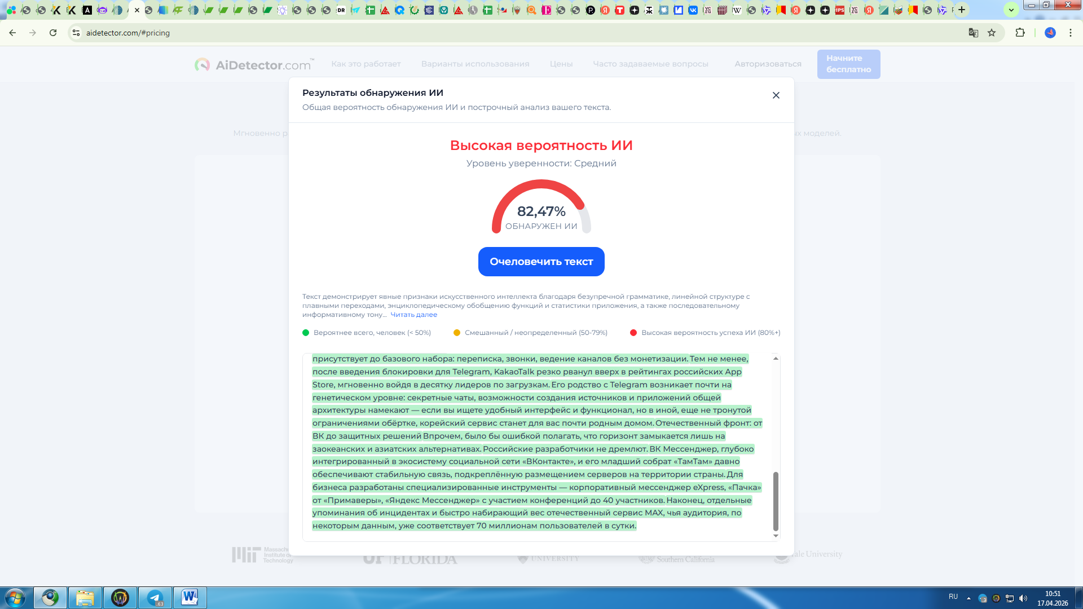Go to the Цены section
Viewport: 1083px width, 609px height.
(561, 64)
